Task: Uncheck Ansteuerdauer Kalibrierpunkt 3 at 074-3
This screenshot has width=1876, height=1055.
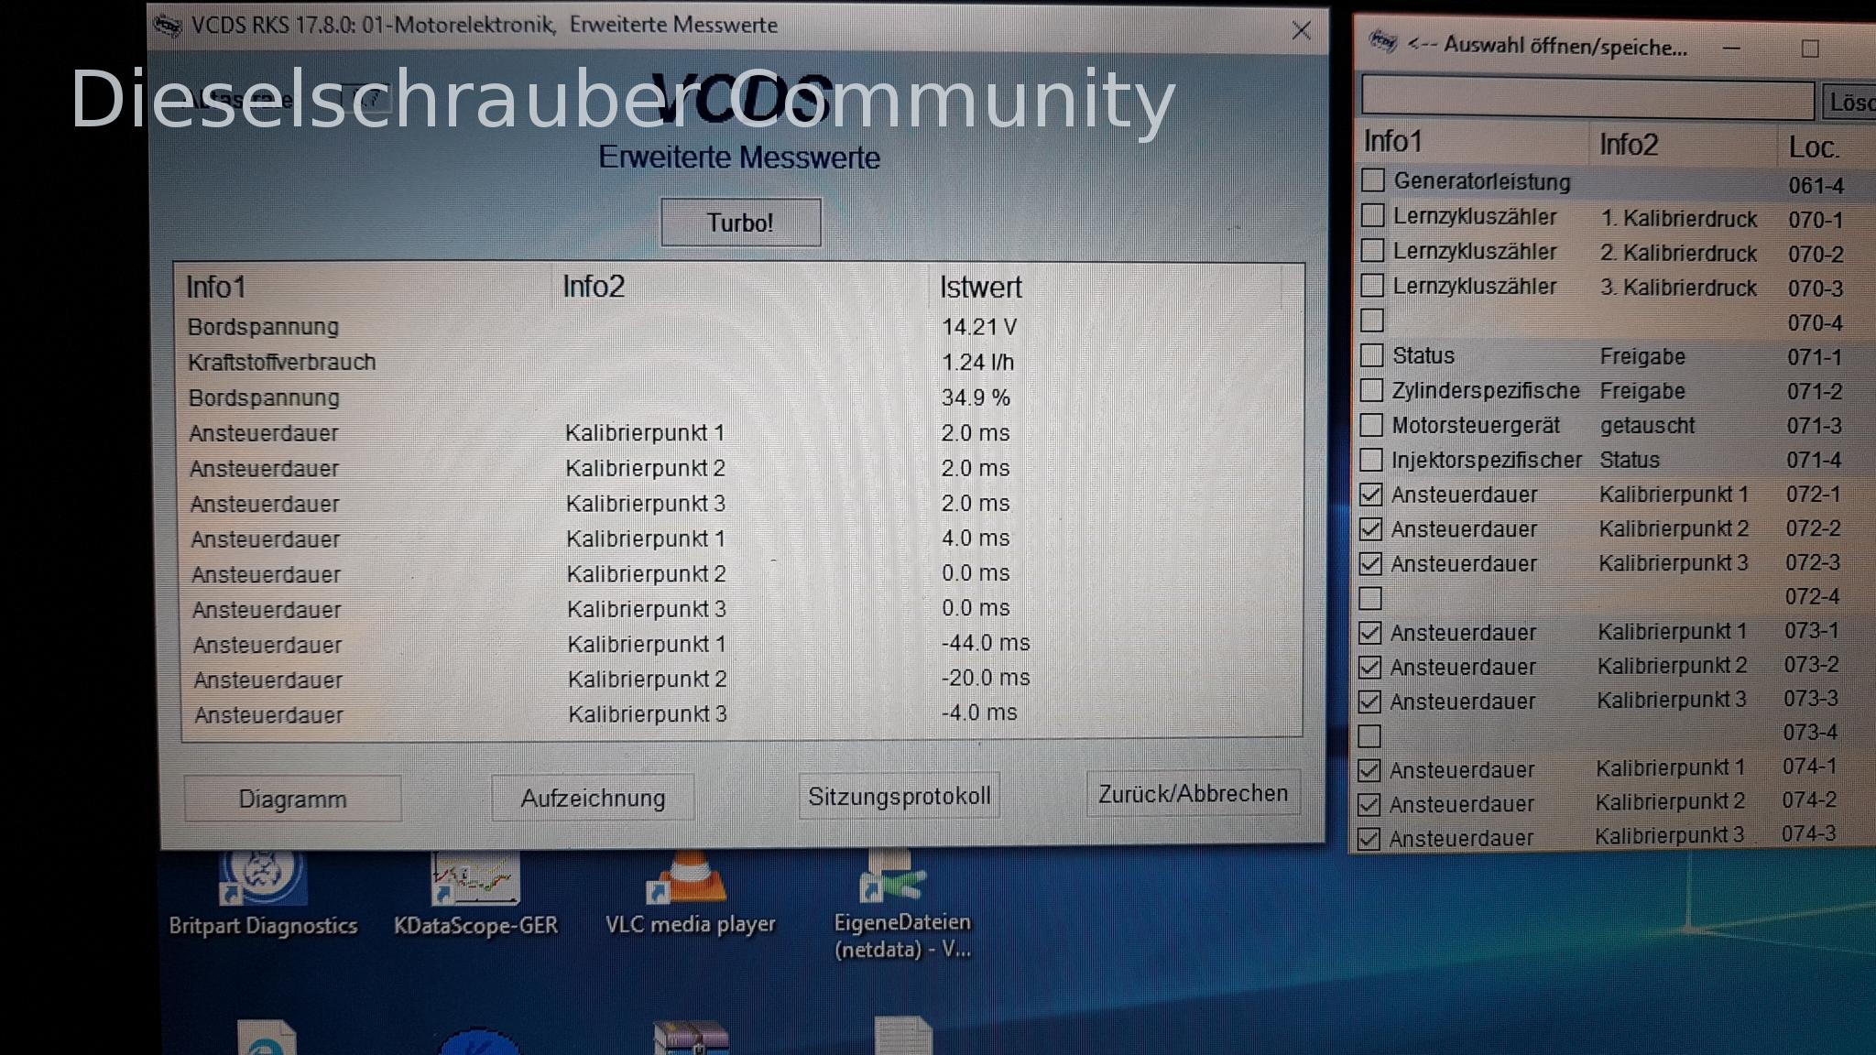Action: 1369,838
